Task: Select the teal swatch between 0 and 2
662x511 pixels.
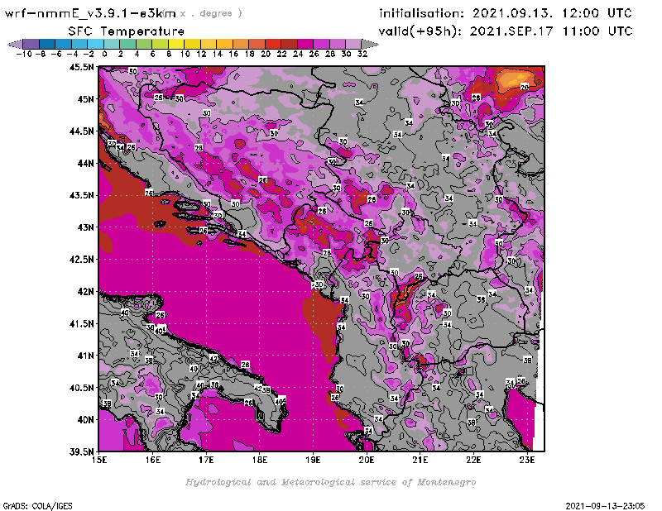Action: tap(112, 44)
